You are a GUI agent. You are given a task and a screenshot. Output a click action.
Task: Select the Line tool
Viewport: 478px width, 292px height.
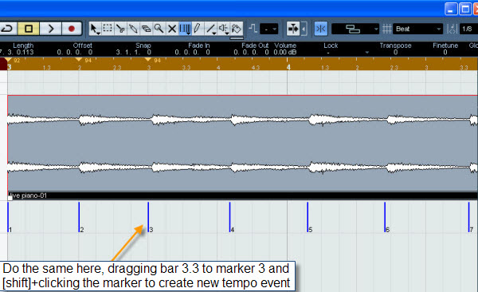pyautogui.click(x=210, y=29)
